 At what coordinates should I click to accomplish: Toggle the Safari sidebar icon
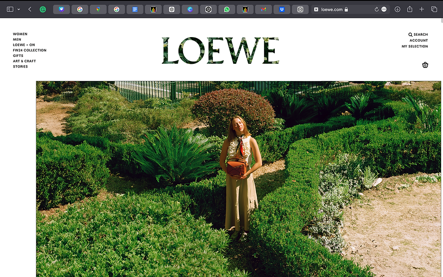(10, 10)
